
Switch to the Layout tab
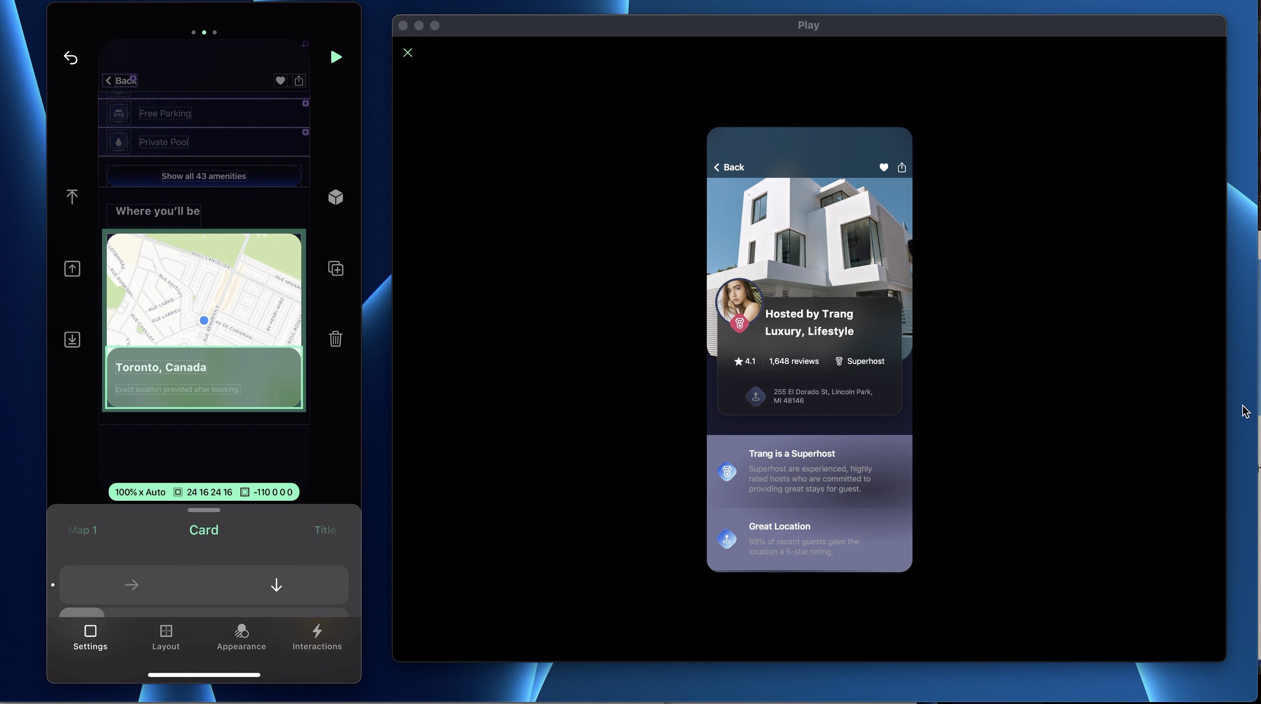[166, 637]
